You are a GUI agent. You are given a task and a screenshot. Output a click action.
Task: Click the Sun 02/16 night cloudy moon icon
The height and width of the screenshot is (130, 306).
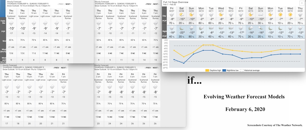click(261, 28)
